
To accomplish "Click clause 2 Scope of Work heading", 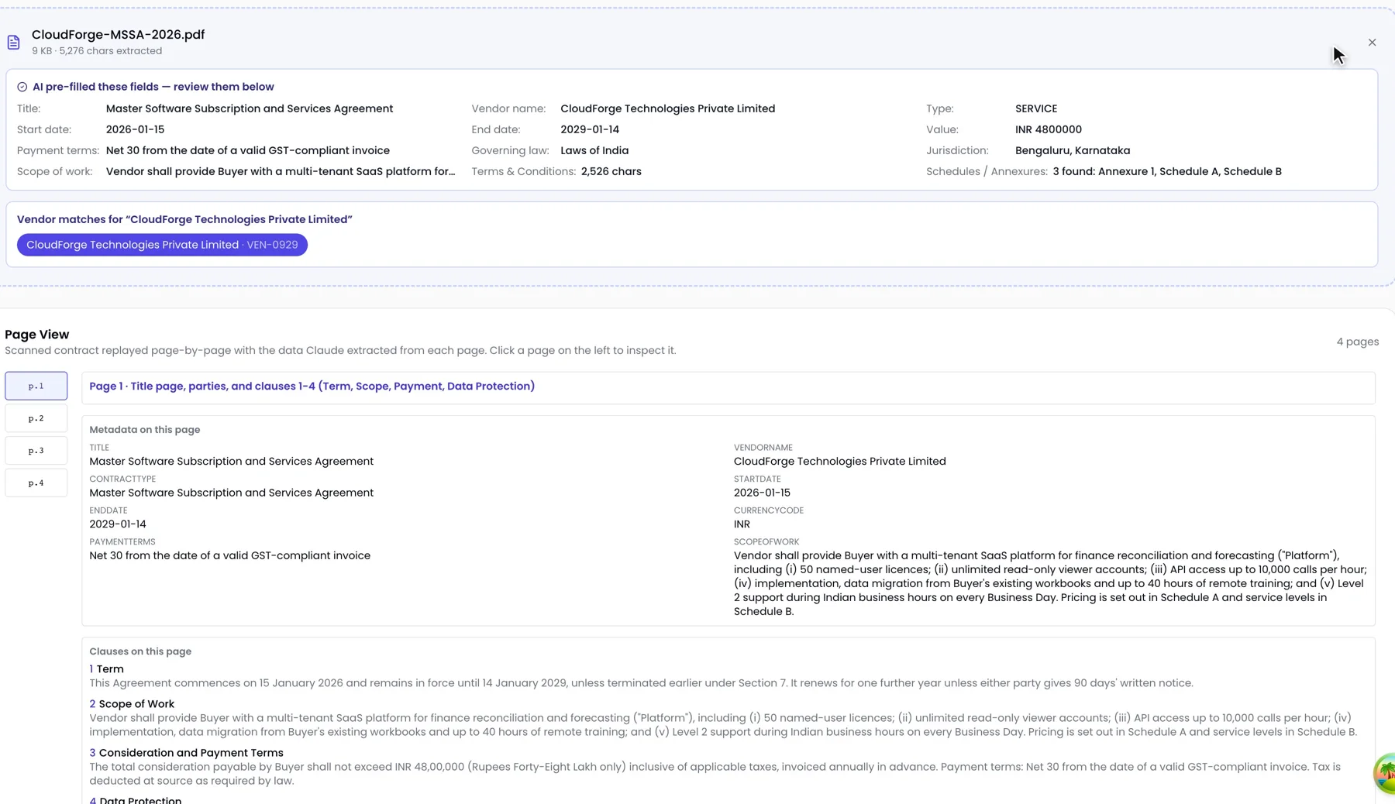I will coord(132,704).
